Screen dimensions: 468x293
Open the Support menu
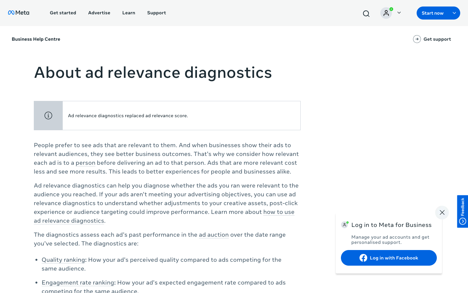pos(156,13)
